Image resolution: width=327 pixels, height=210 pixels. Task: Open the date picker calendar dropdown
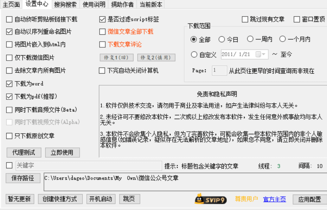[x=261, y=55]
